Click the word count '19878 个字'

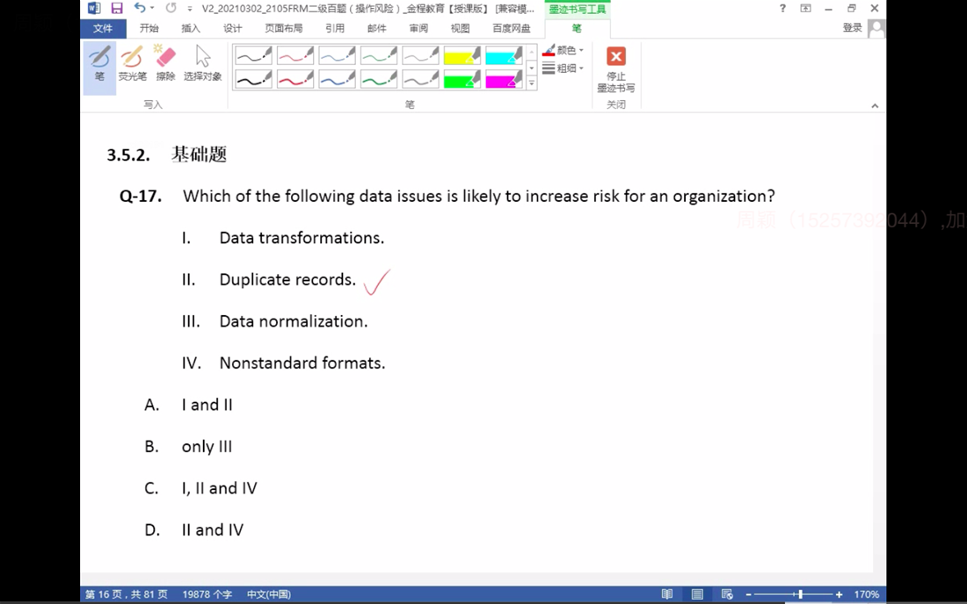(207, 594)
